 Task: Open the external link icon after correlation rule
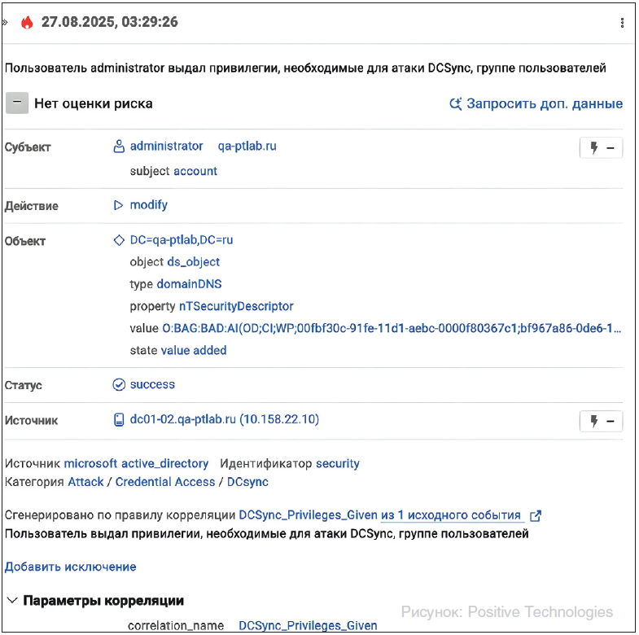(x=535, y=515)
